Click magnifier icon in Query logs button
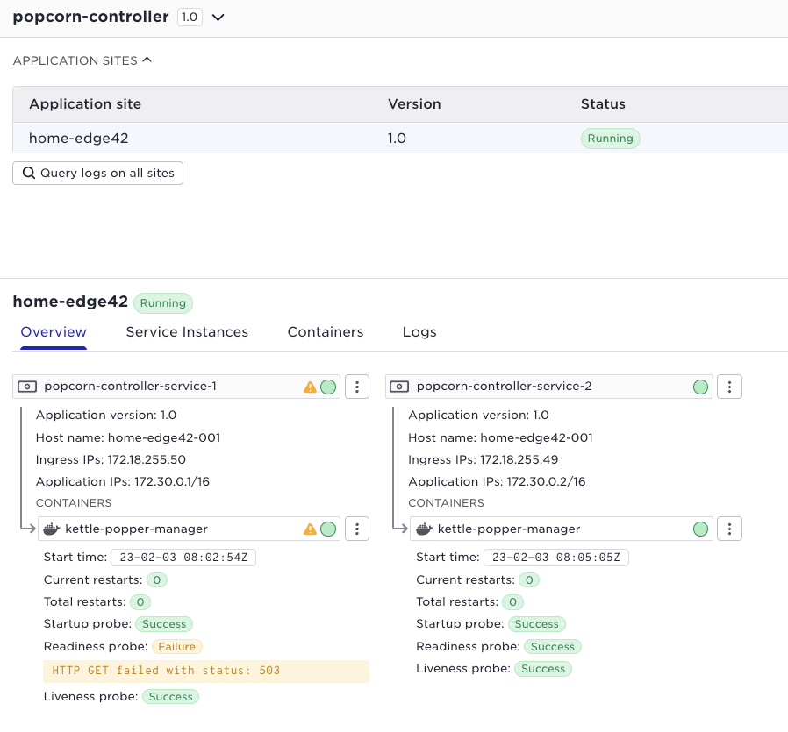Viewport: 788px width, 732px height. (x=29, y=173)
